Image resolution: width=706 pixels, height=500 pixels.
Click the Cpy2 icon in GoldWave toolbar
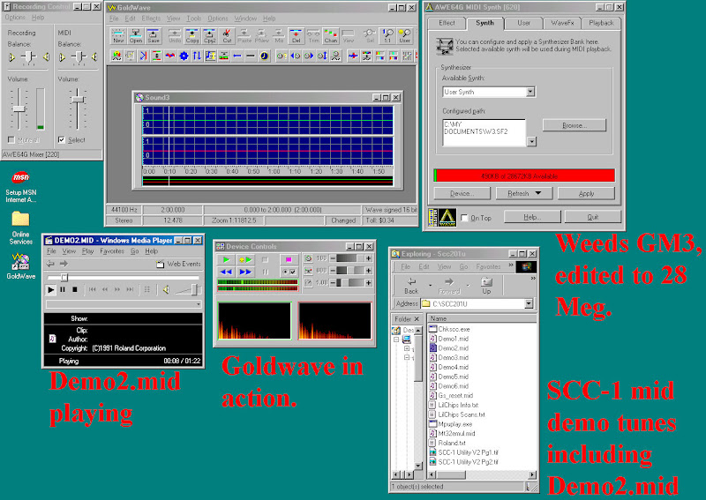coord(209,35)
